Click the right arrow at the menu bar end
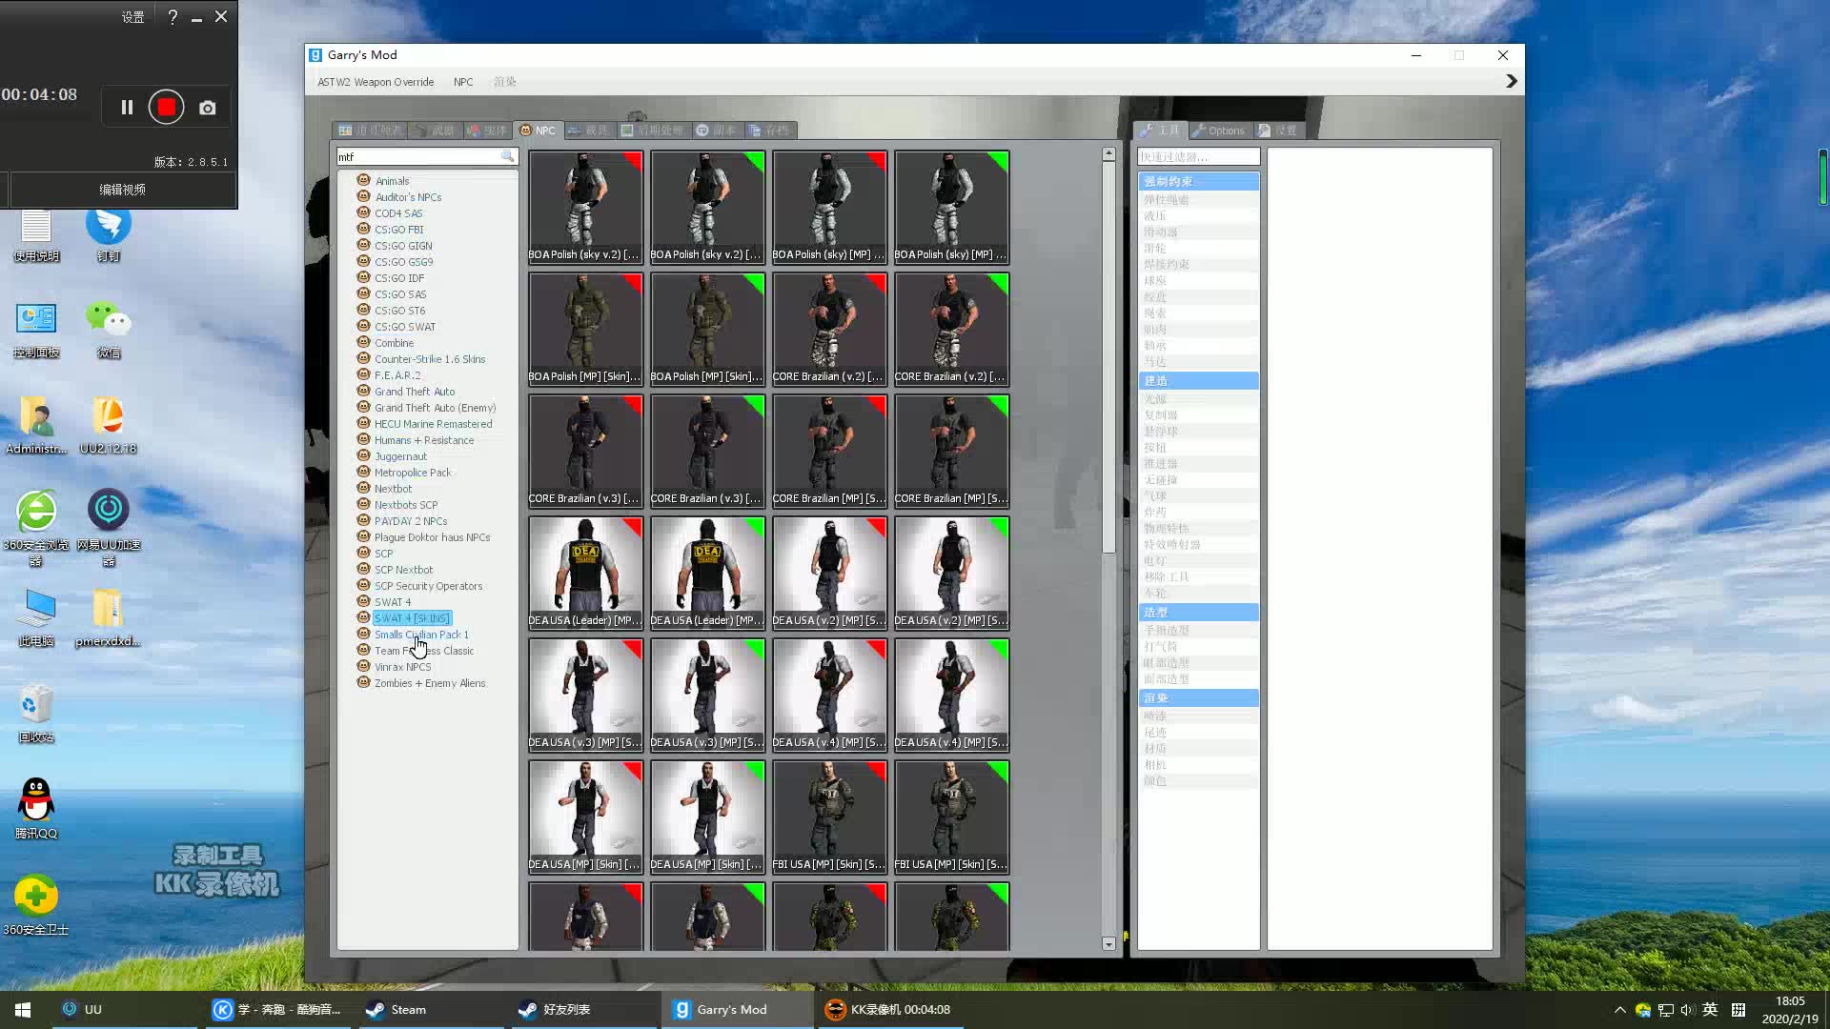 click(x=1511, y=82)
